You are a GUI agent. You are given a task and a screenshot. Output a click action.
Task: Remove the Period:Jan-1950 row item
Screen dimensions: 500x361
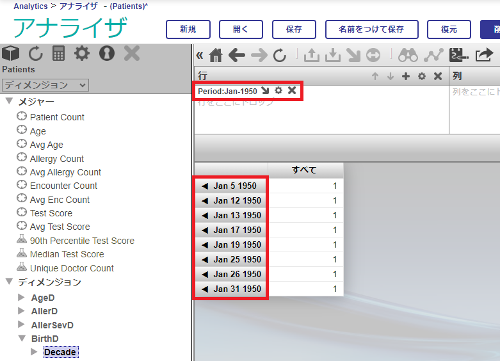[x=292, y=91]
